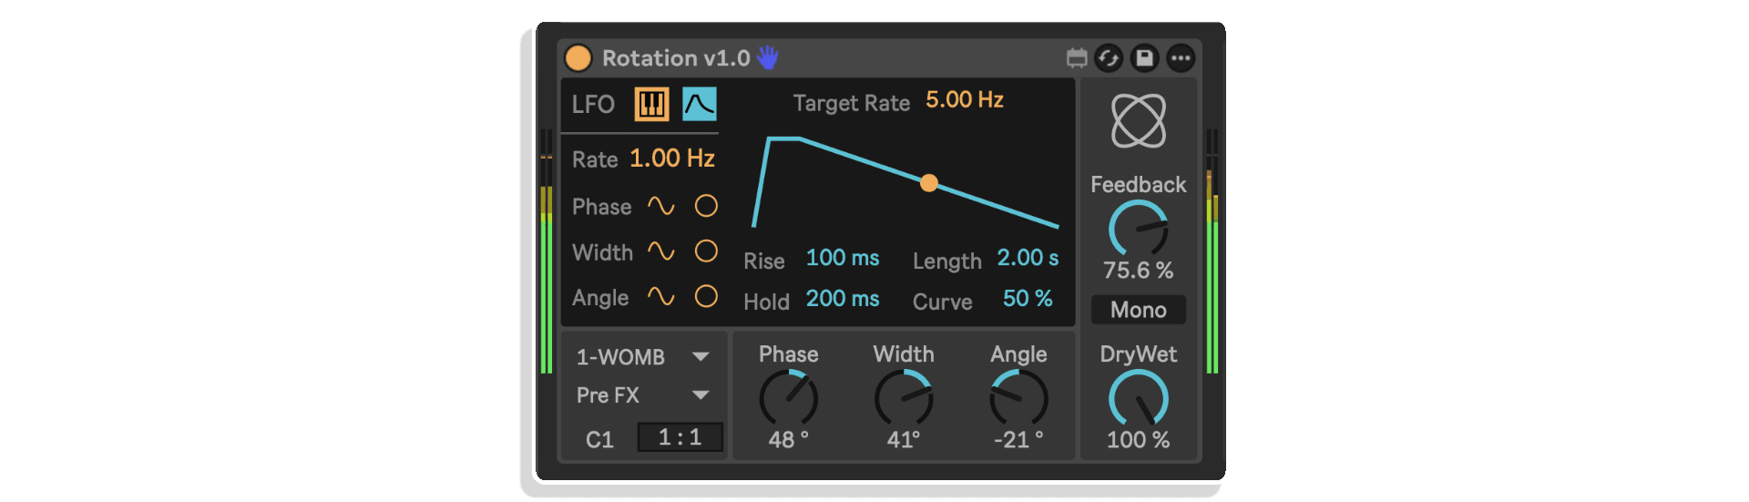Screen dimensions: 1749x502
Task: Click the Target Rate 5.00 Hz value
Action: click(964, 99)
